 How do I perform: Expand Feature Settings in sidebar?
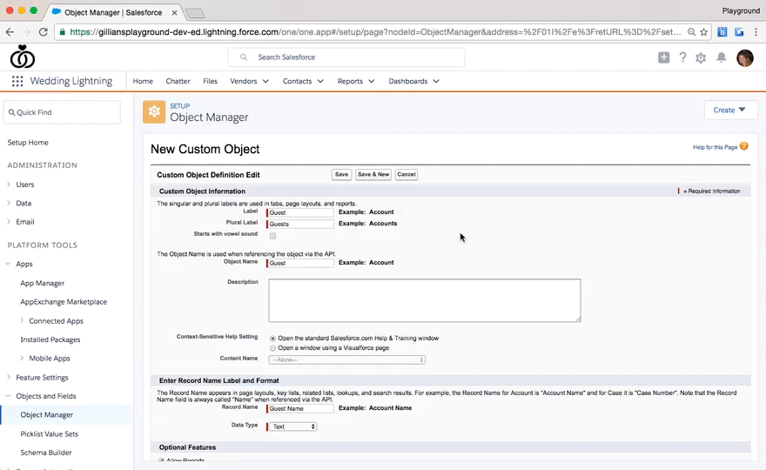click(x=9, y=377)
